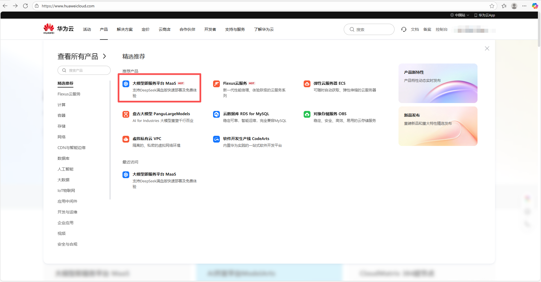The width and height of the screenshot is (541, 282).
Task: Click the category list scrollbar
Action: coord(110,140)
